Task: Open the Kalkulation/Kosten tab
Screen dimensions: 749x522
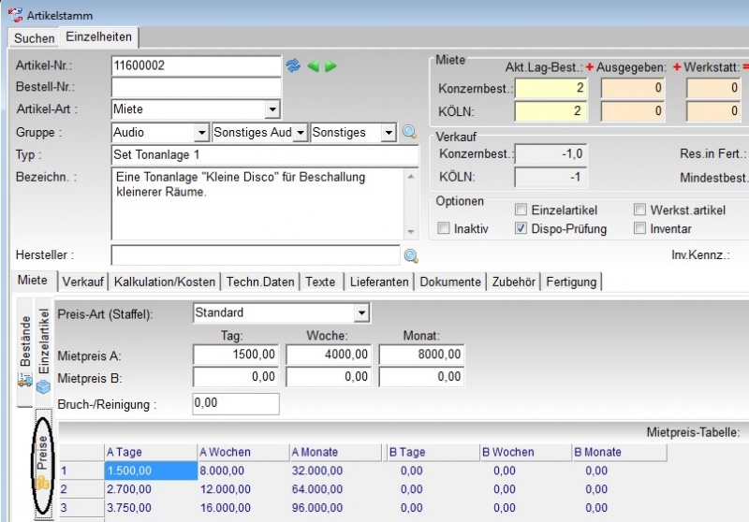Action: (165, 282)
